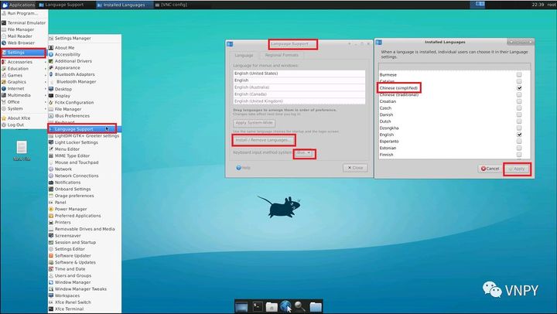The image size is (557, 314).
Task: Check the Esperanto language checkbox
Action: coord(519,141)
